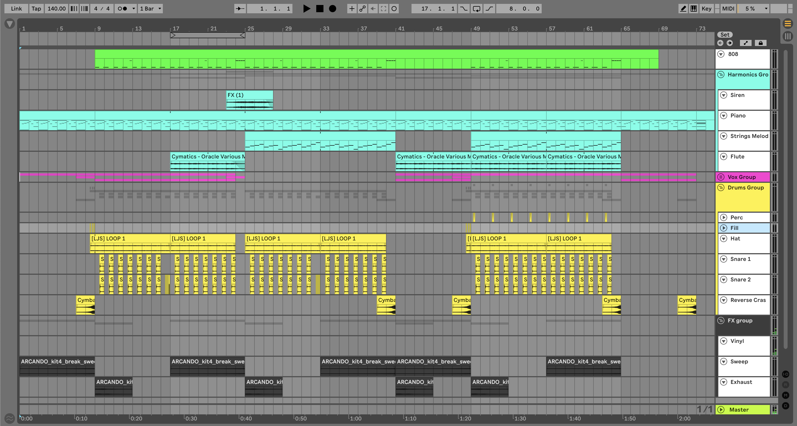Click the first Cymba clip in Reverse Cras
Screen dimensions: 797x426
85,305
